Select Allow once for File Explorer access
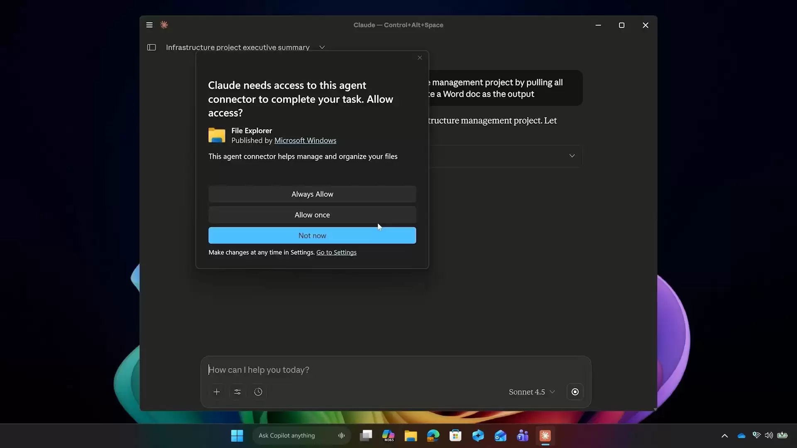The image size is (797, 448). (312, 214)
